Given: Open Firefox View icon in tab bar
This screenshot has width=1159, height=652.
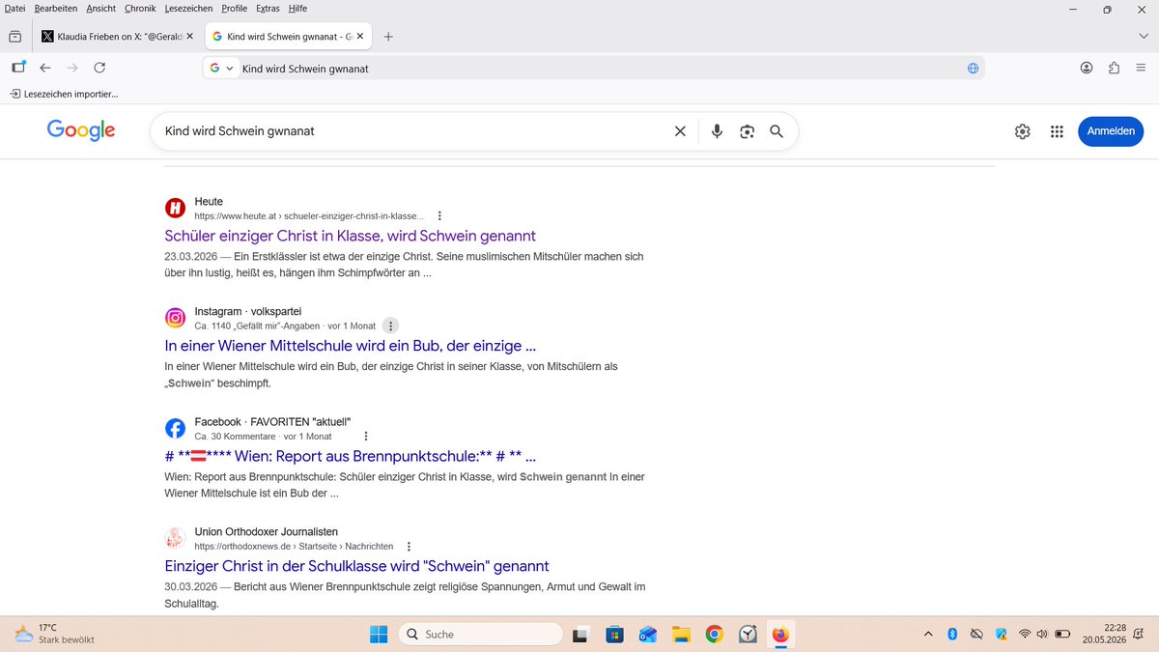Looking at the screenshot, I should [x=14, y=37].
